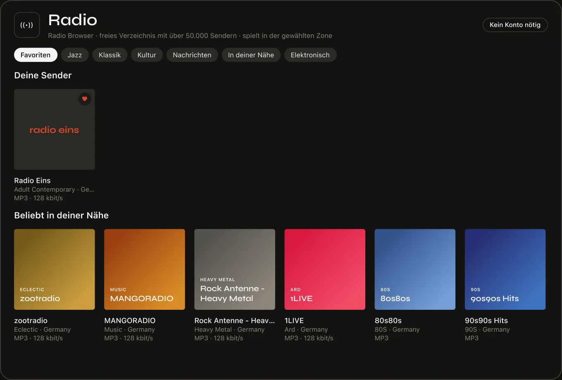Play the MANGORADIO orange tile
Image resolution: width=562 pixels, height=380 pixels.
click(145, 269)
